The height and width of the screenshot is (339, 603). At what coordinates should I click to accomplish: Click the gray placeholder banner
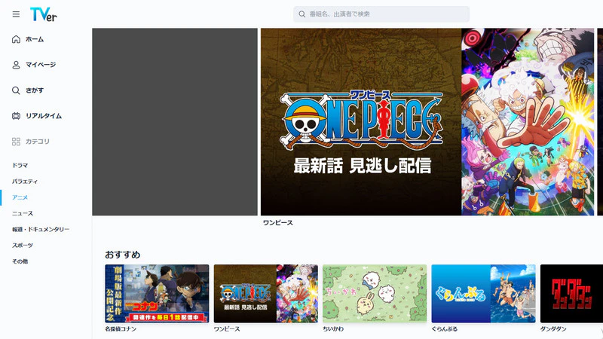175,122
